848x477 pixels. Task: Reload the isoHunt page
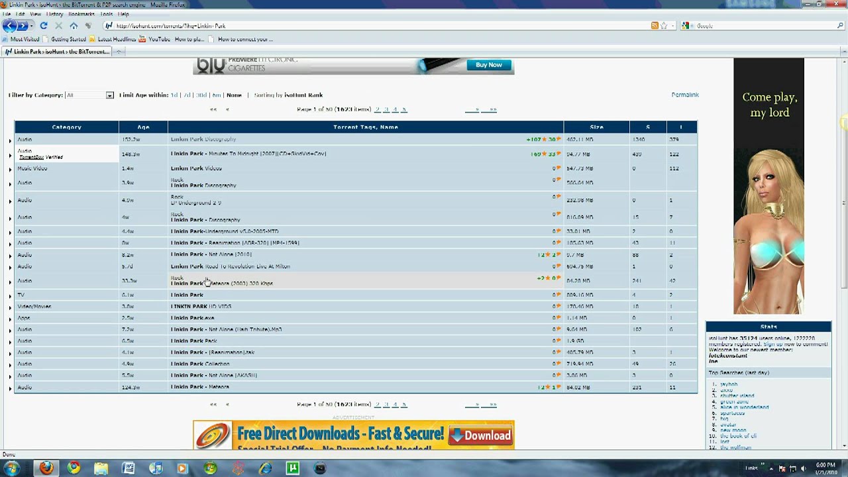click(44, 26)
